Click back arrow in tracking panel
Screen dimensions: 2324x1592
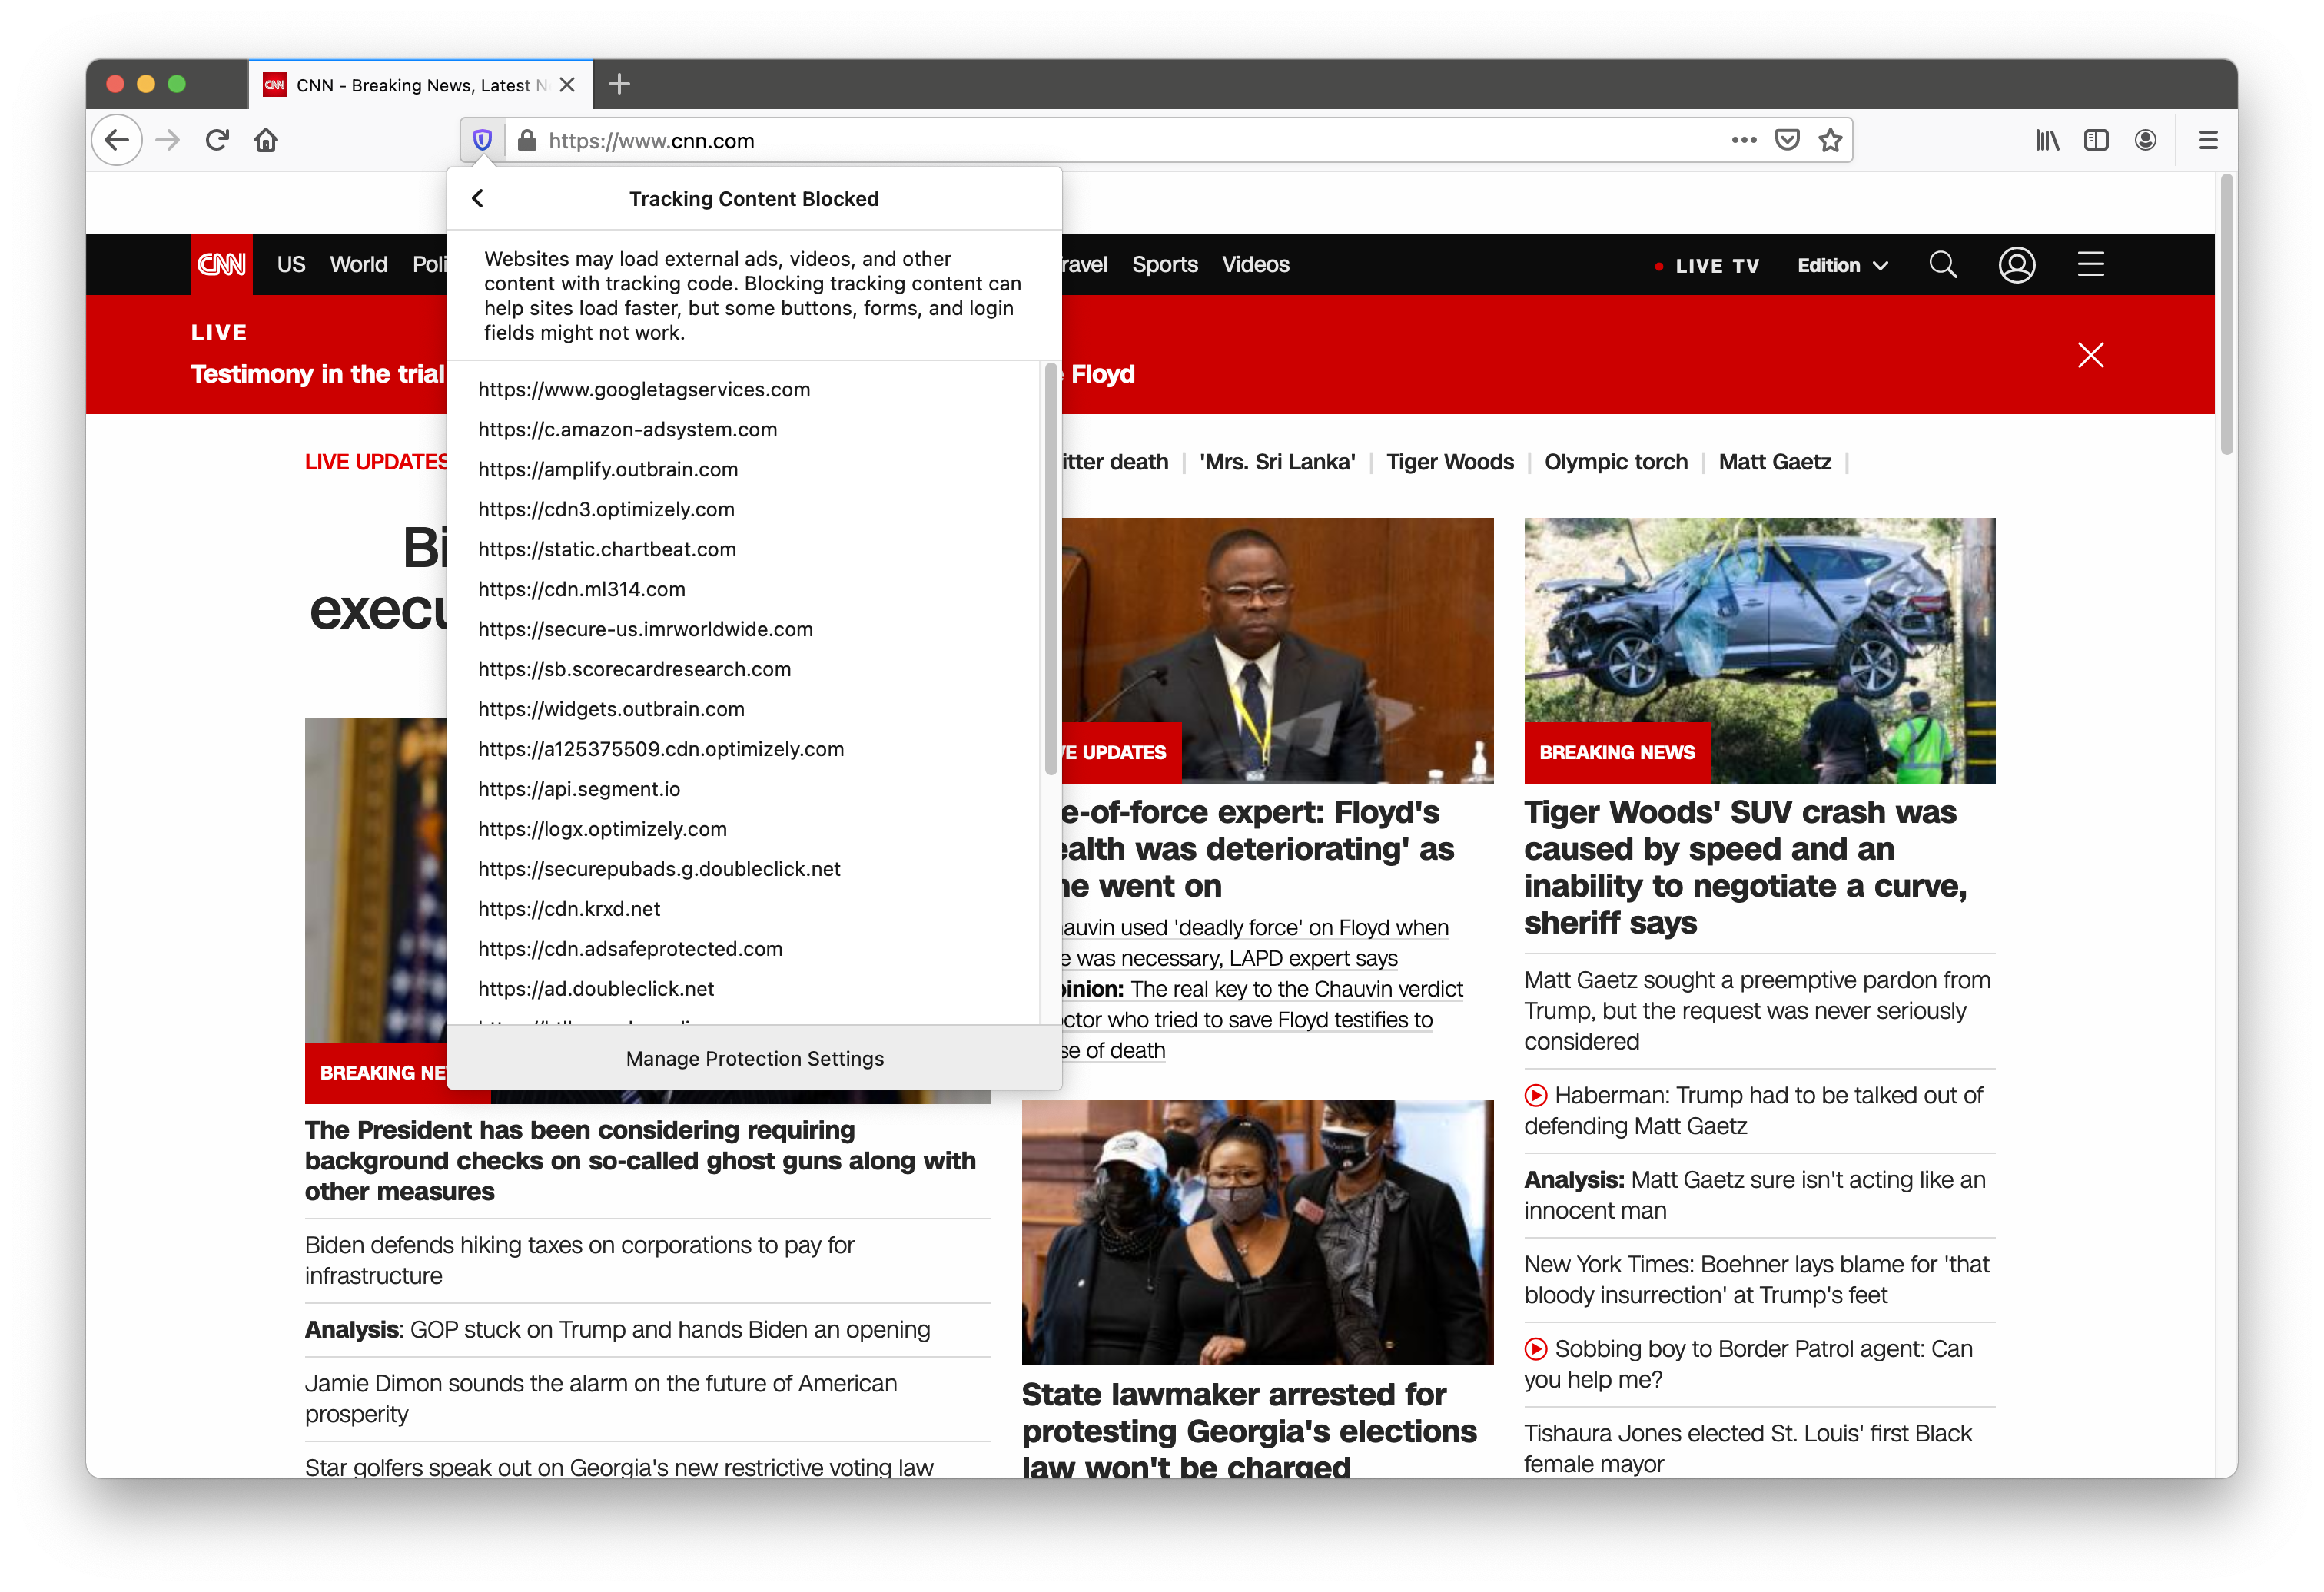pos(479,197)
